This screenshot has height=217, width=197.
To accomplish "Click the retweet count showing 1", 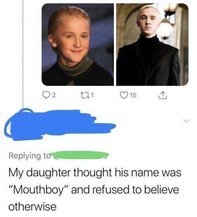I will [x=93, y=95].
